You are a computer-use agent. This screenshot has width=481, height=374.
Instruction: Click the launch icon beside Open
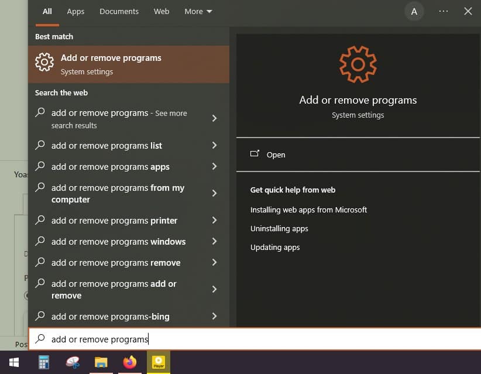[255, 154]
